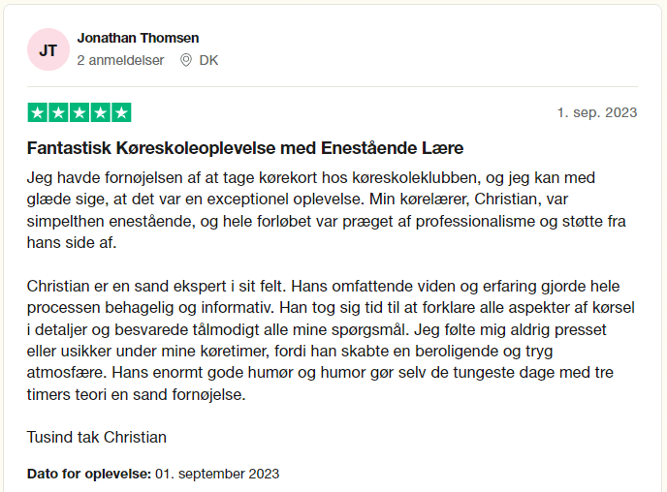Select the second green rating star

point(58,112)
